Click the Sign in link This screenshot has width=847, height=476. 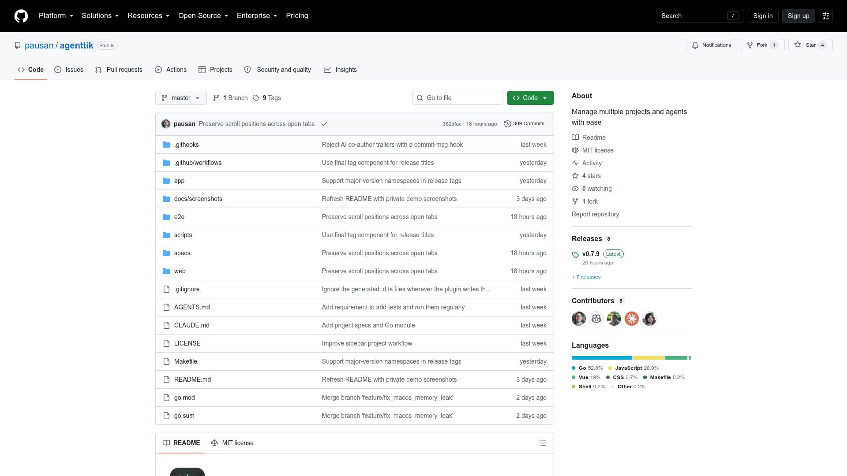[763, 16]
